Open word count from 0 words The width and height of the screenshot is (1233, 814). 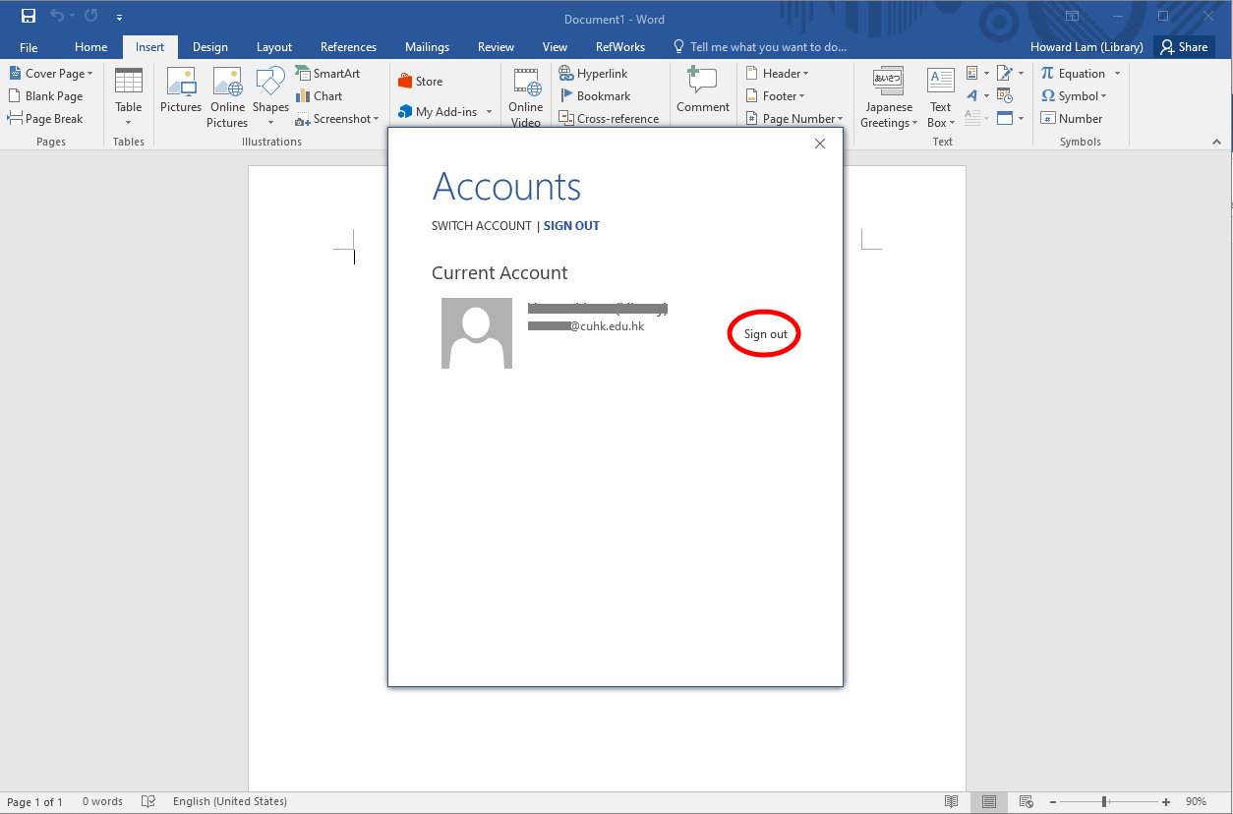(102, 801)
